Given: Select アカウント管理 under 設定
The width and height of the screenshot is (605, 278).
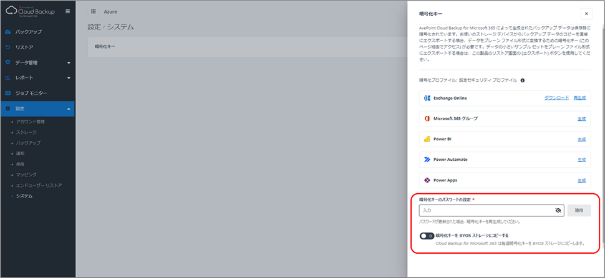Looking at the screenshot, I should (30, 122).
